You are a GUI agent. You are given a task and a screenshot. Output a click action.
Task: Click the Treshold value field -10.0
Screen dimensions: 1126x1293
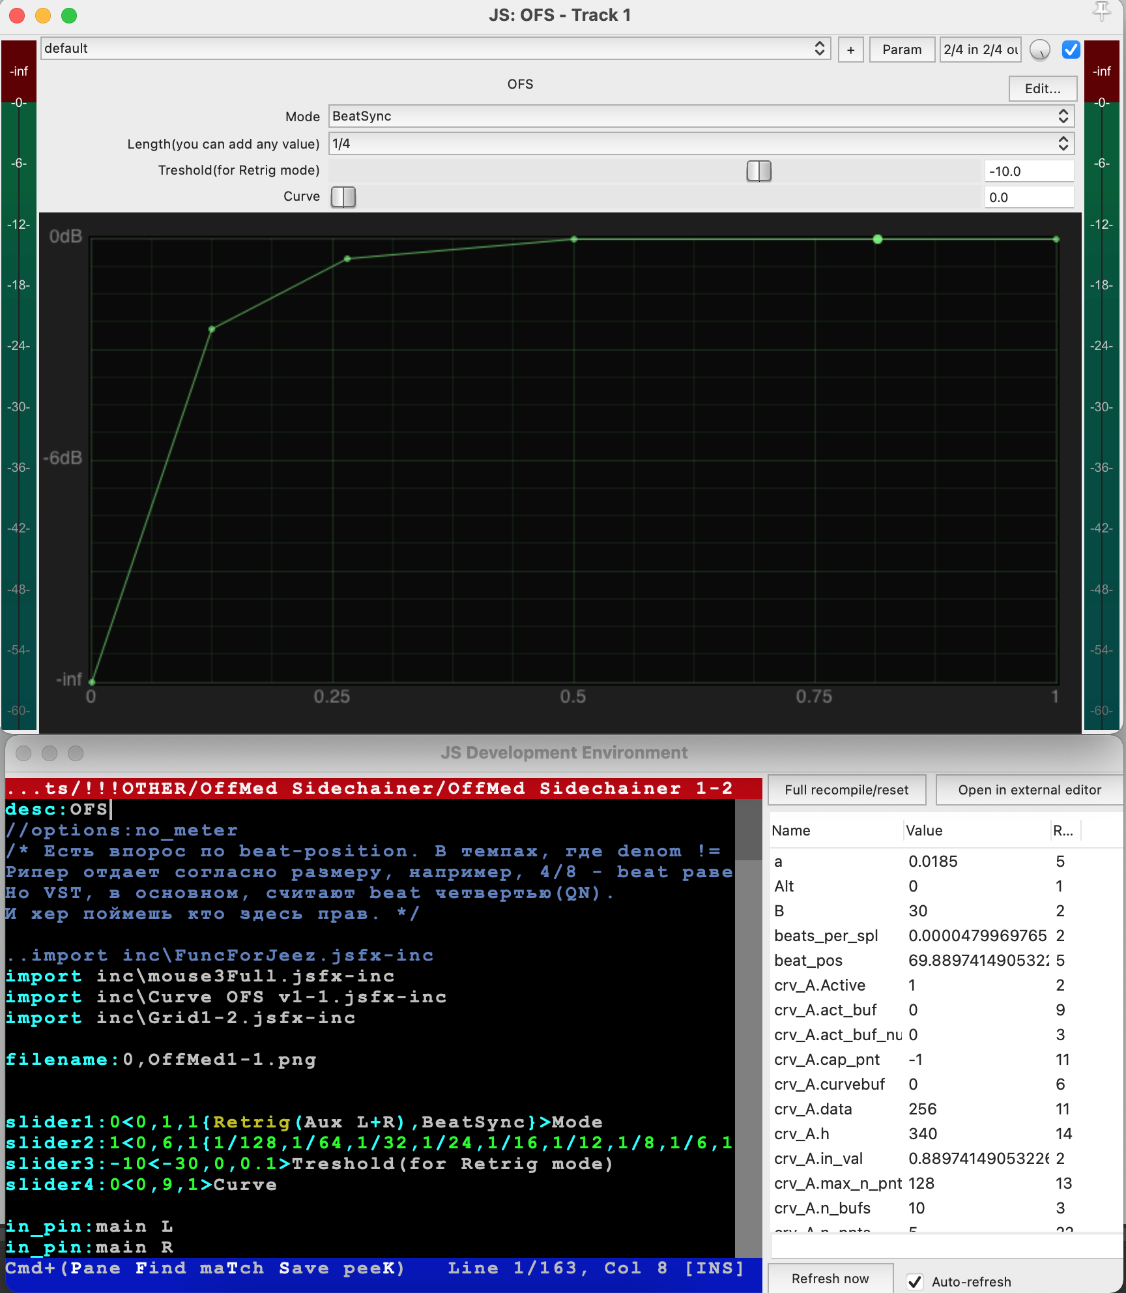coord(1029,171)
